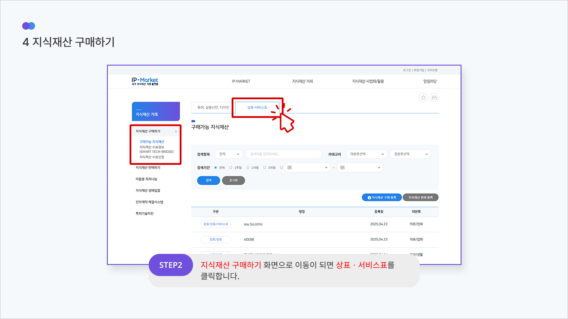Click the blue 검색 button
The image size is (568, 319).
[209, 181]
